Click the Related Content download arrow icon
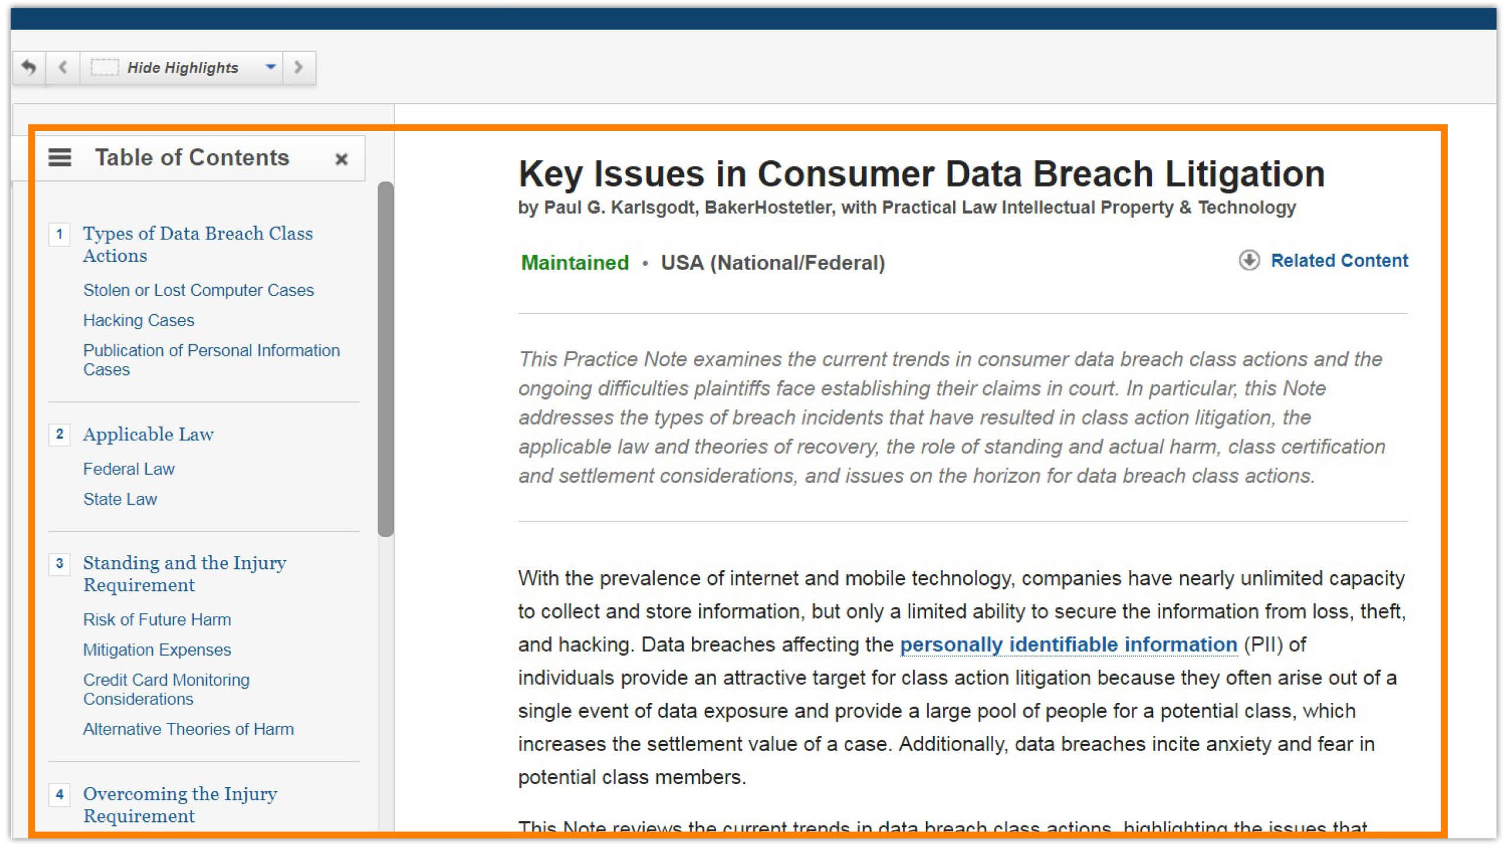This screenshot has height=849, width=1509. (x=1249, y=260)
